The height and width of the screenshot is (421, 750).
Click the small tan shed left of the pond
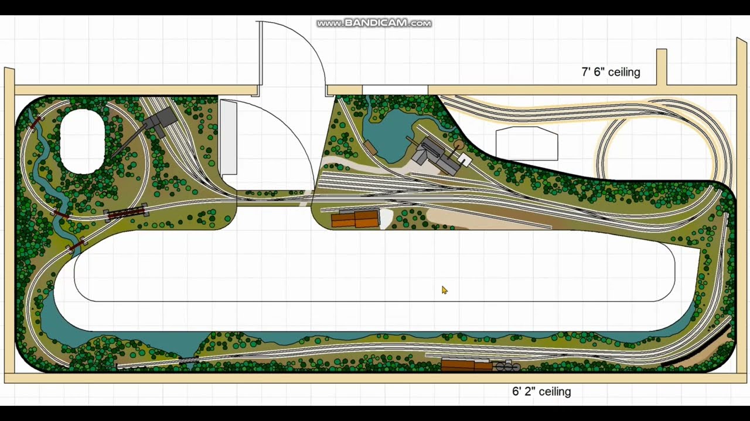pos(370,147)
